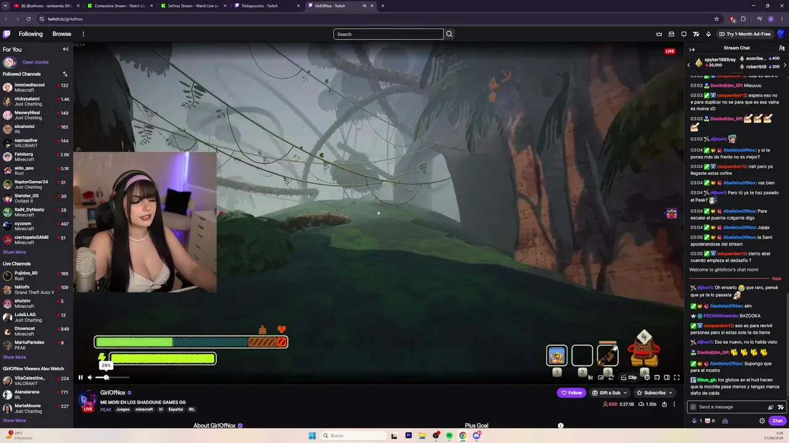Open the Get Bits diamond icon in top bar
Image resolution: width=789 pixels, height=443 pixels.
[708, 34]
